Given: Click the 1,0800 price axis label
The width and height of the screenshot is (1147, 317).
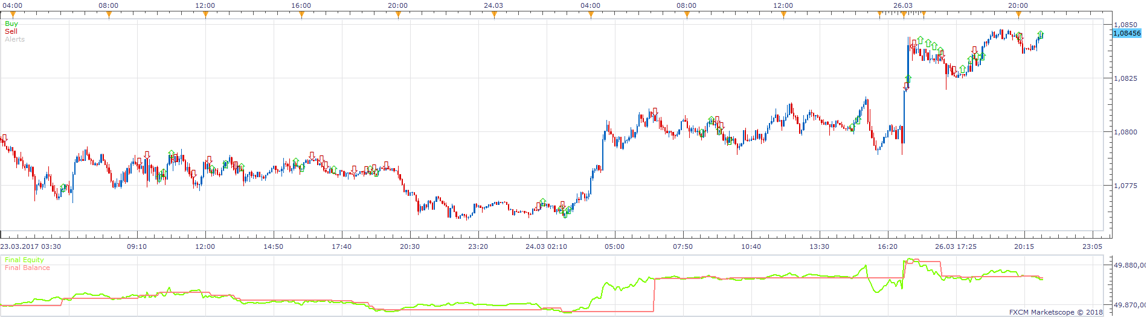Looking at the screenshot, I should (x=1126, y=132).
